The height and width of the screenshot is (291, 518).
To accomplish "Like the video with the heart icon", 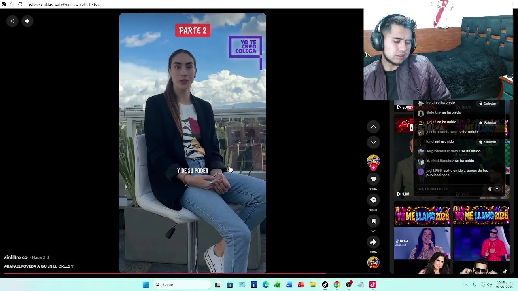I will [373, 179].
